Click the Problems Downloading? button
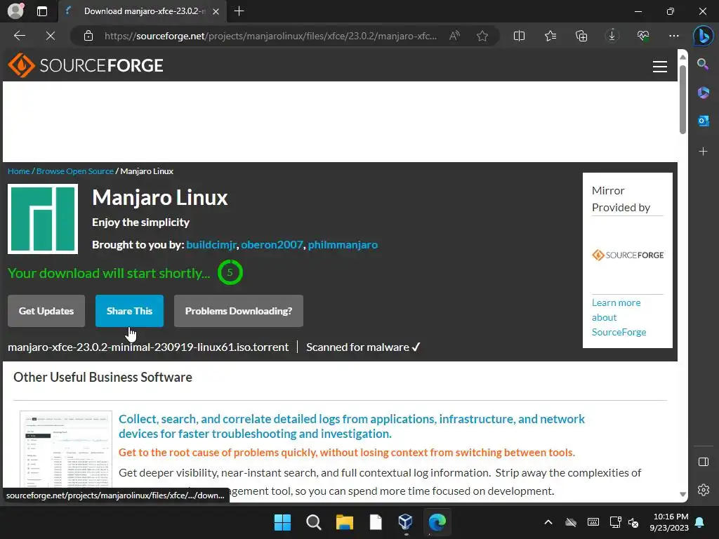Image resolution: width=719 pixels, height=539 pixels. (239, 311)
